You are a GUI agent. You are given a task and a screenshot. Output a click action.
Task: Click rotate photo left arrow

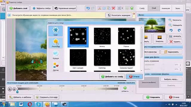(x=171, y=30)
